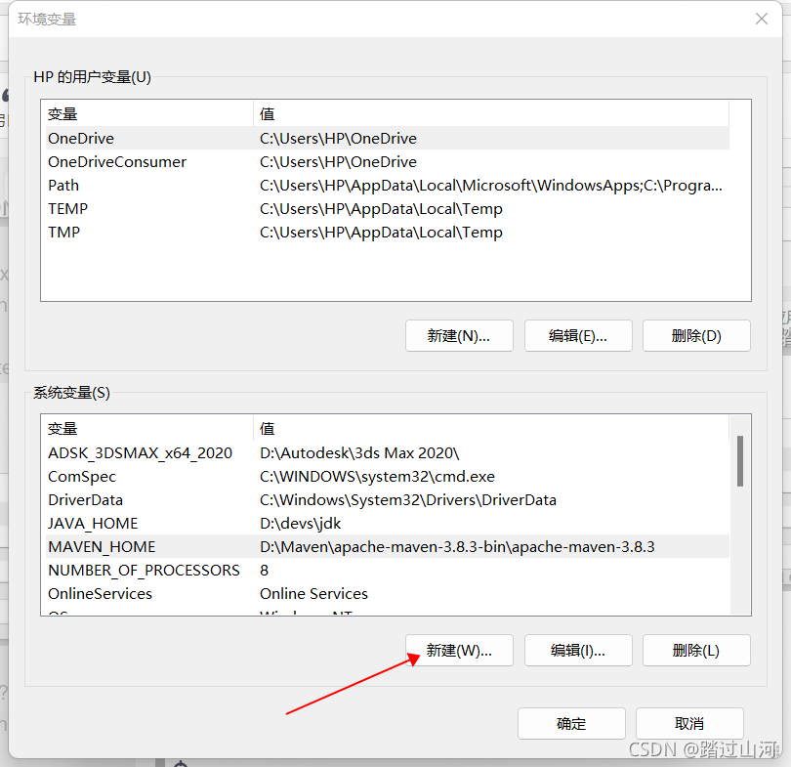The image size is (791, 767).
Task: Click the DriverData path value
Action: [x=408, y=500]
